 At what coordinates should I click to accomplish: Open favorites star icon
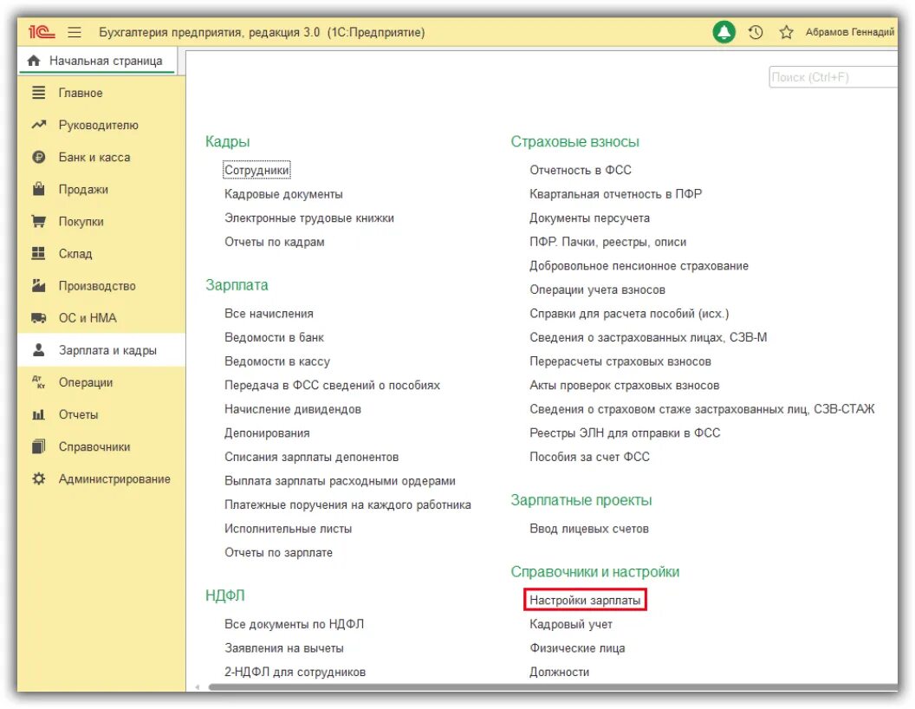coord(786,32)
